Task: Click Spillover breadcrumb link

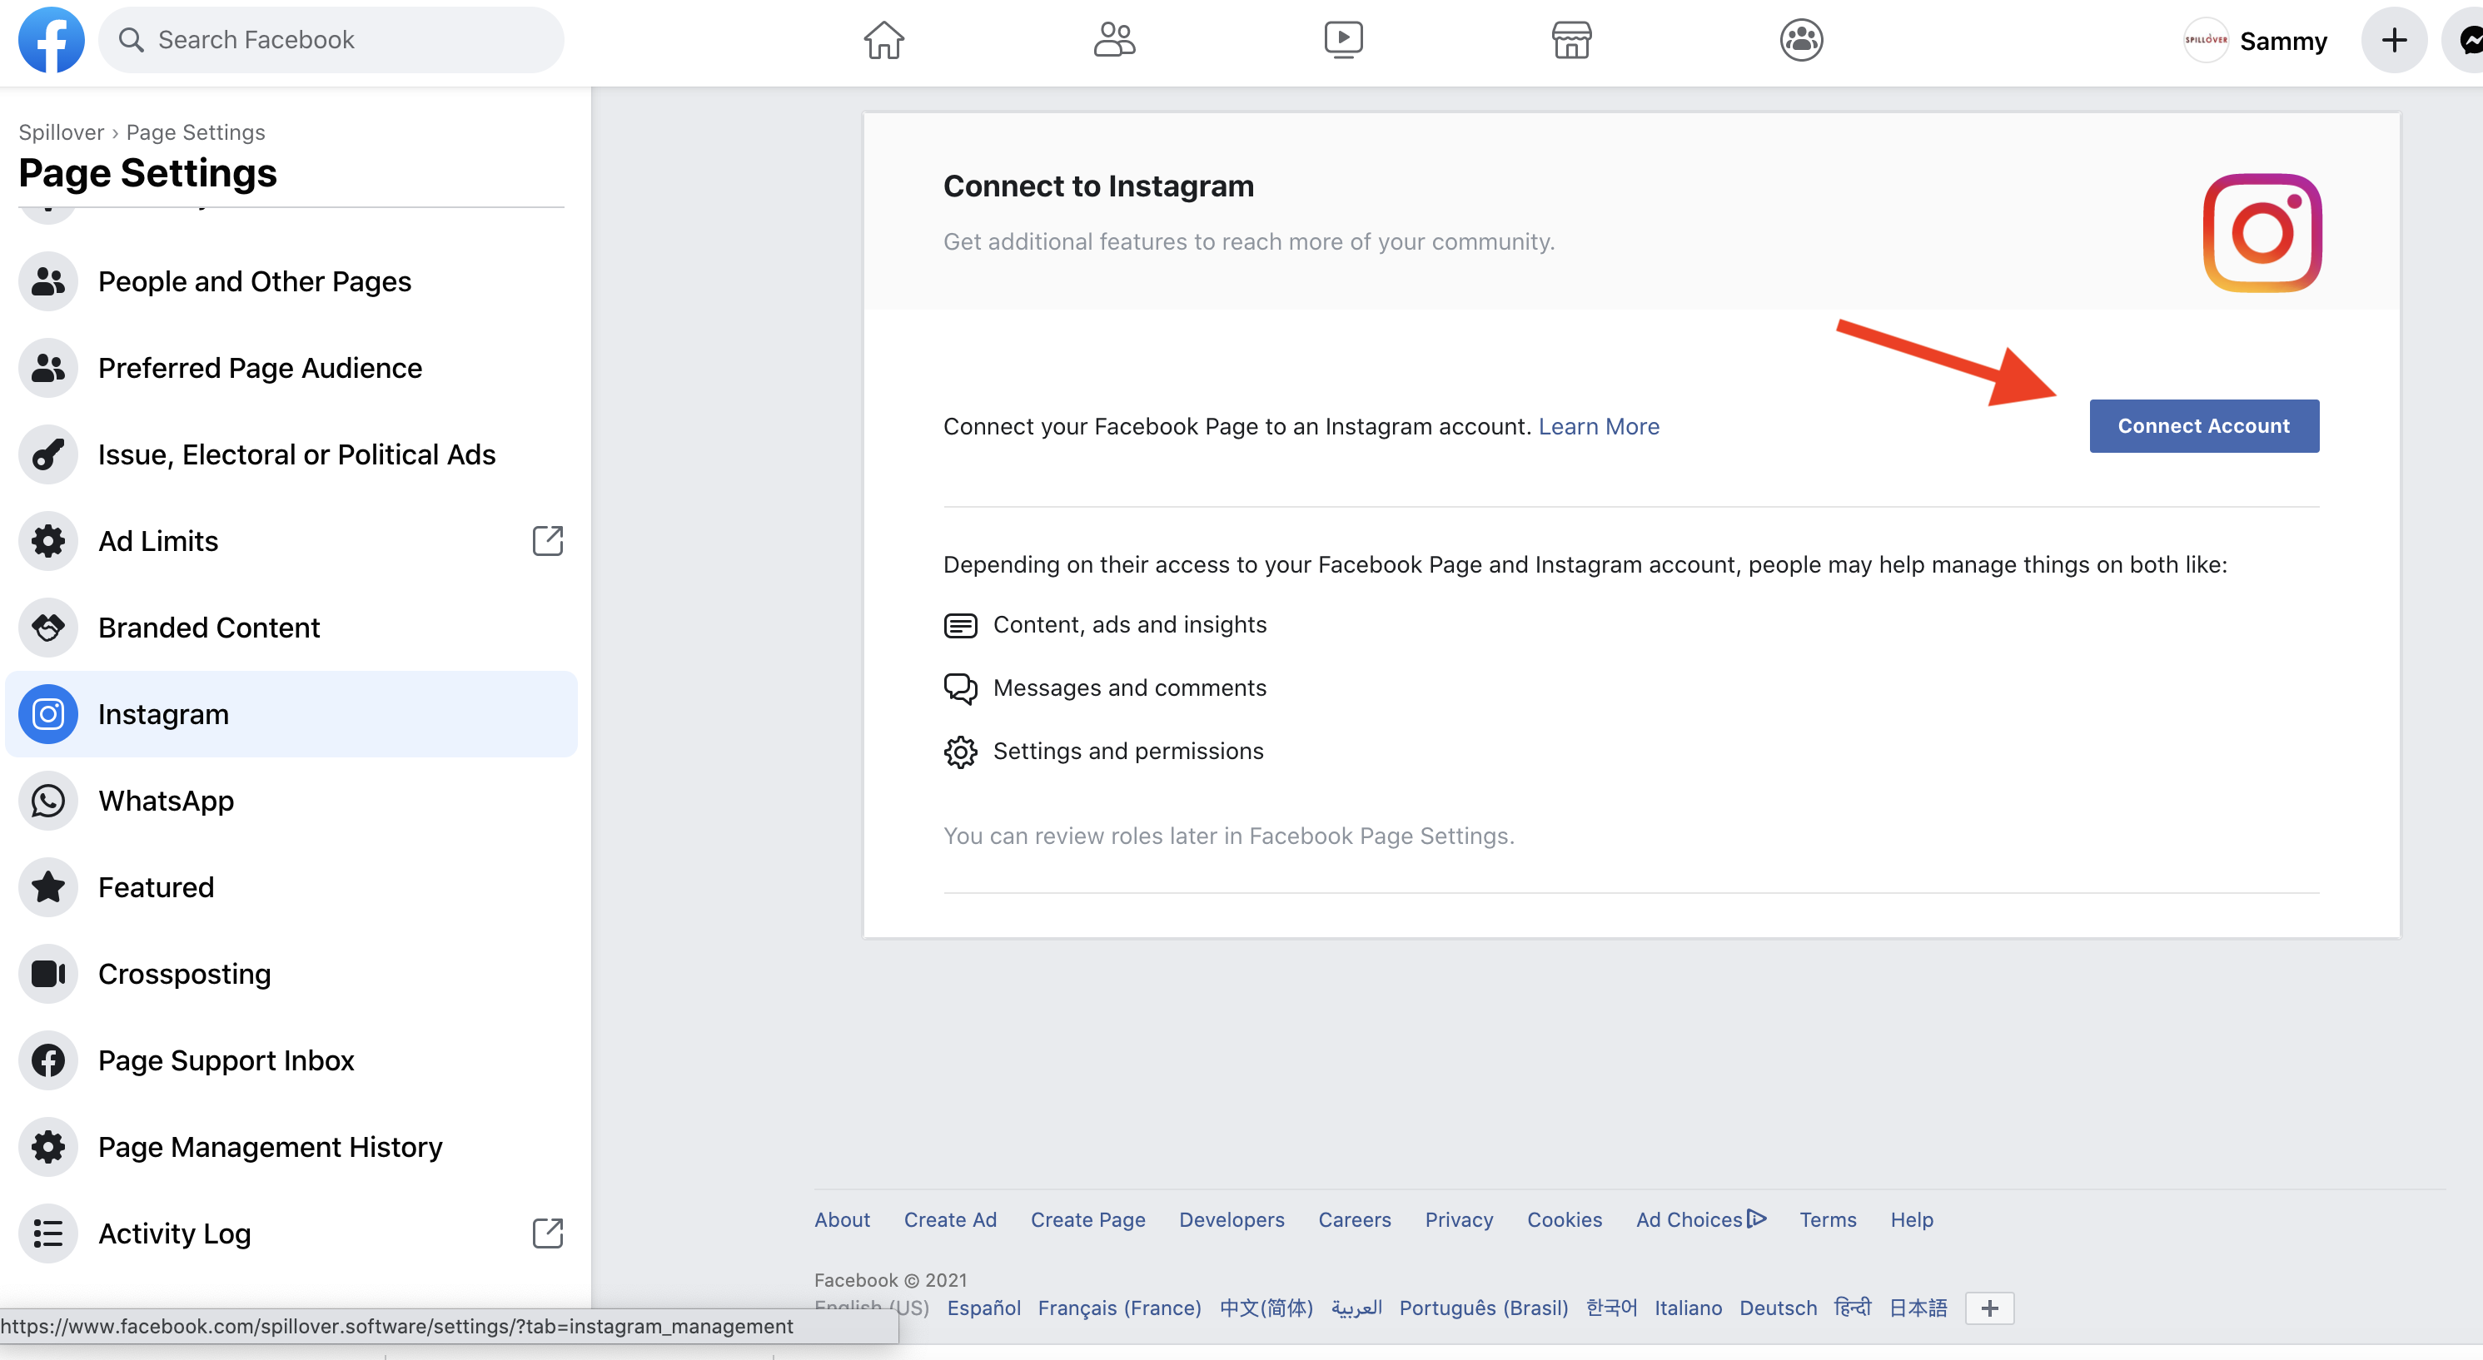Action: tap(61, 132)
